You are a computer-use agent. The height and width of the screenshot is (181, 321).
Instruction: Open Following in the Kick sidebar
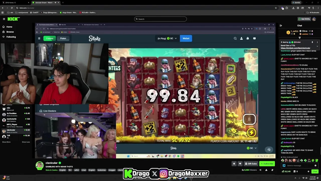pos(11,37)
